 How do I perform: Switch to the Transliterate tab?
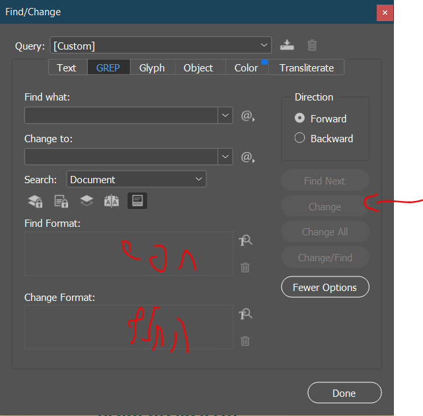(307, 67)
